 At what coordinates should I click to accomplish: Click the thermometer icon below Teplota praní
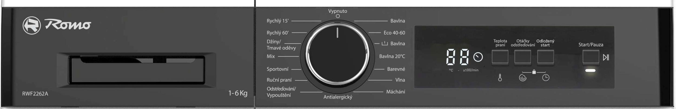pyautogui.click(x=500, y=78)
